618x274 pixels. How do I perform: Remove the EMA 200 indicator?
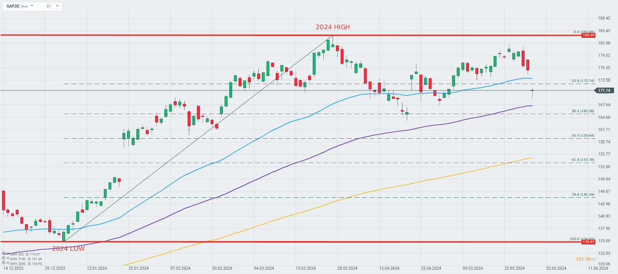point(8,263)
